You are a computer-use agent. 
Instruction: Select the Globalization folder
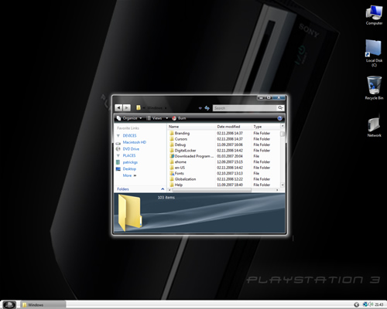185,179
